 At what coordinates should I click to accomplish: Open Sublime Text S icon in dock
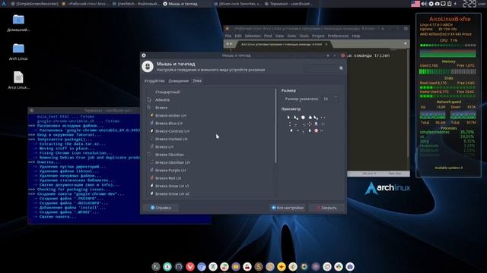[259, 266]
